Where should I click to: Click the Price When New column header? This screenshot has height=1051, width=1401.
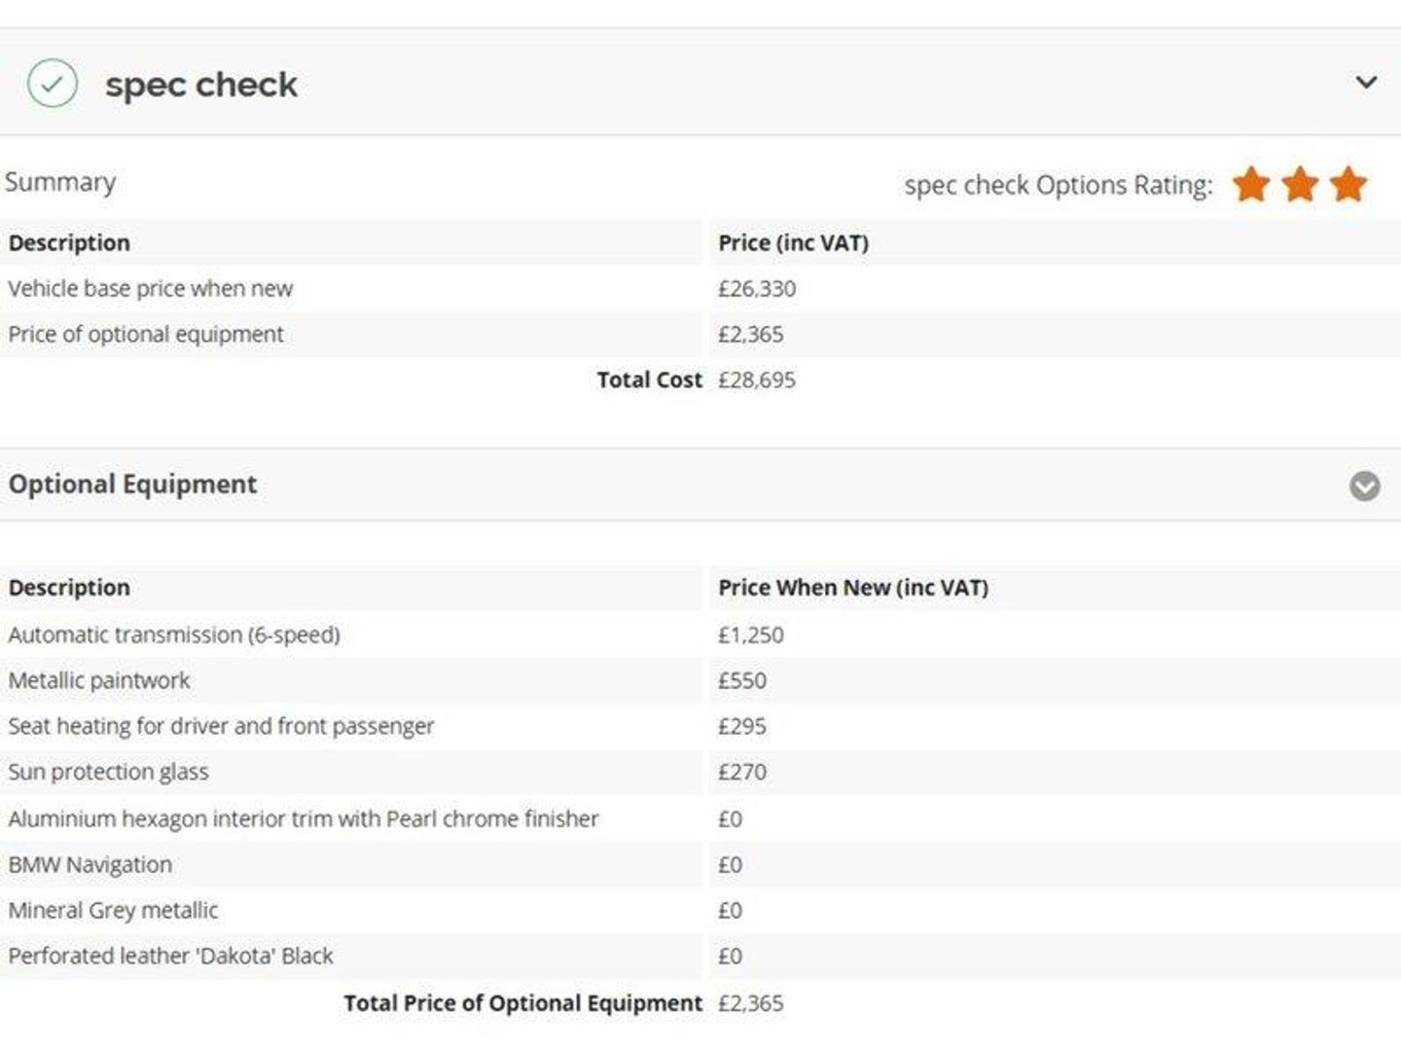point(853,588)
